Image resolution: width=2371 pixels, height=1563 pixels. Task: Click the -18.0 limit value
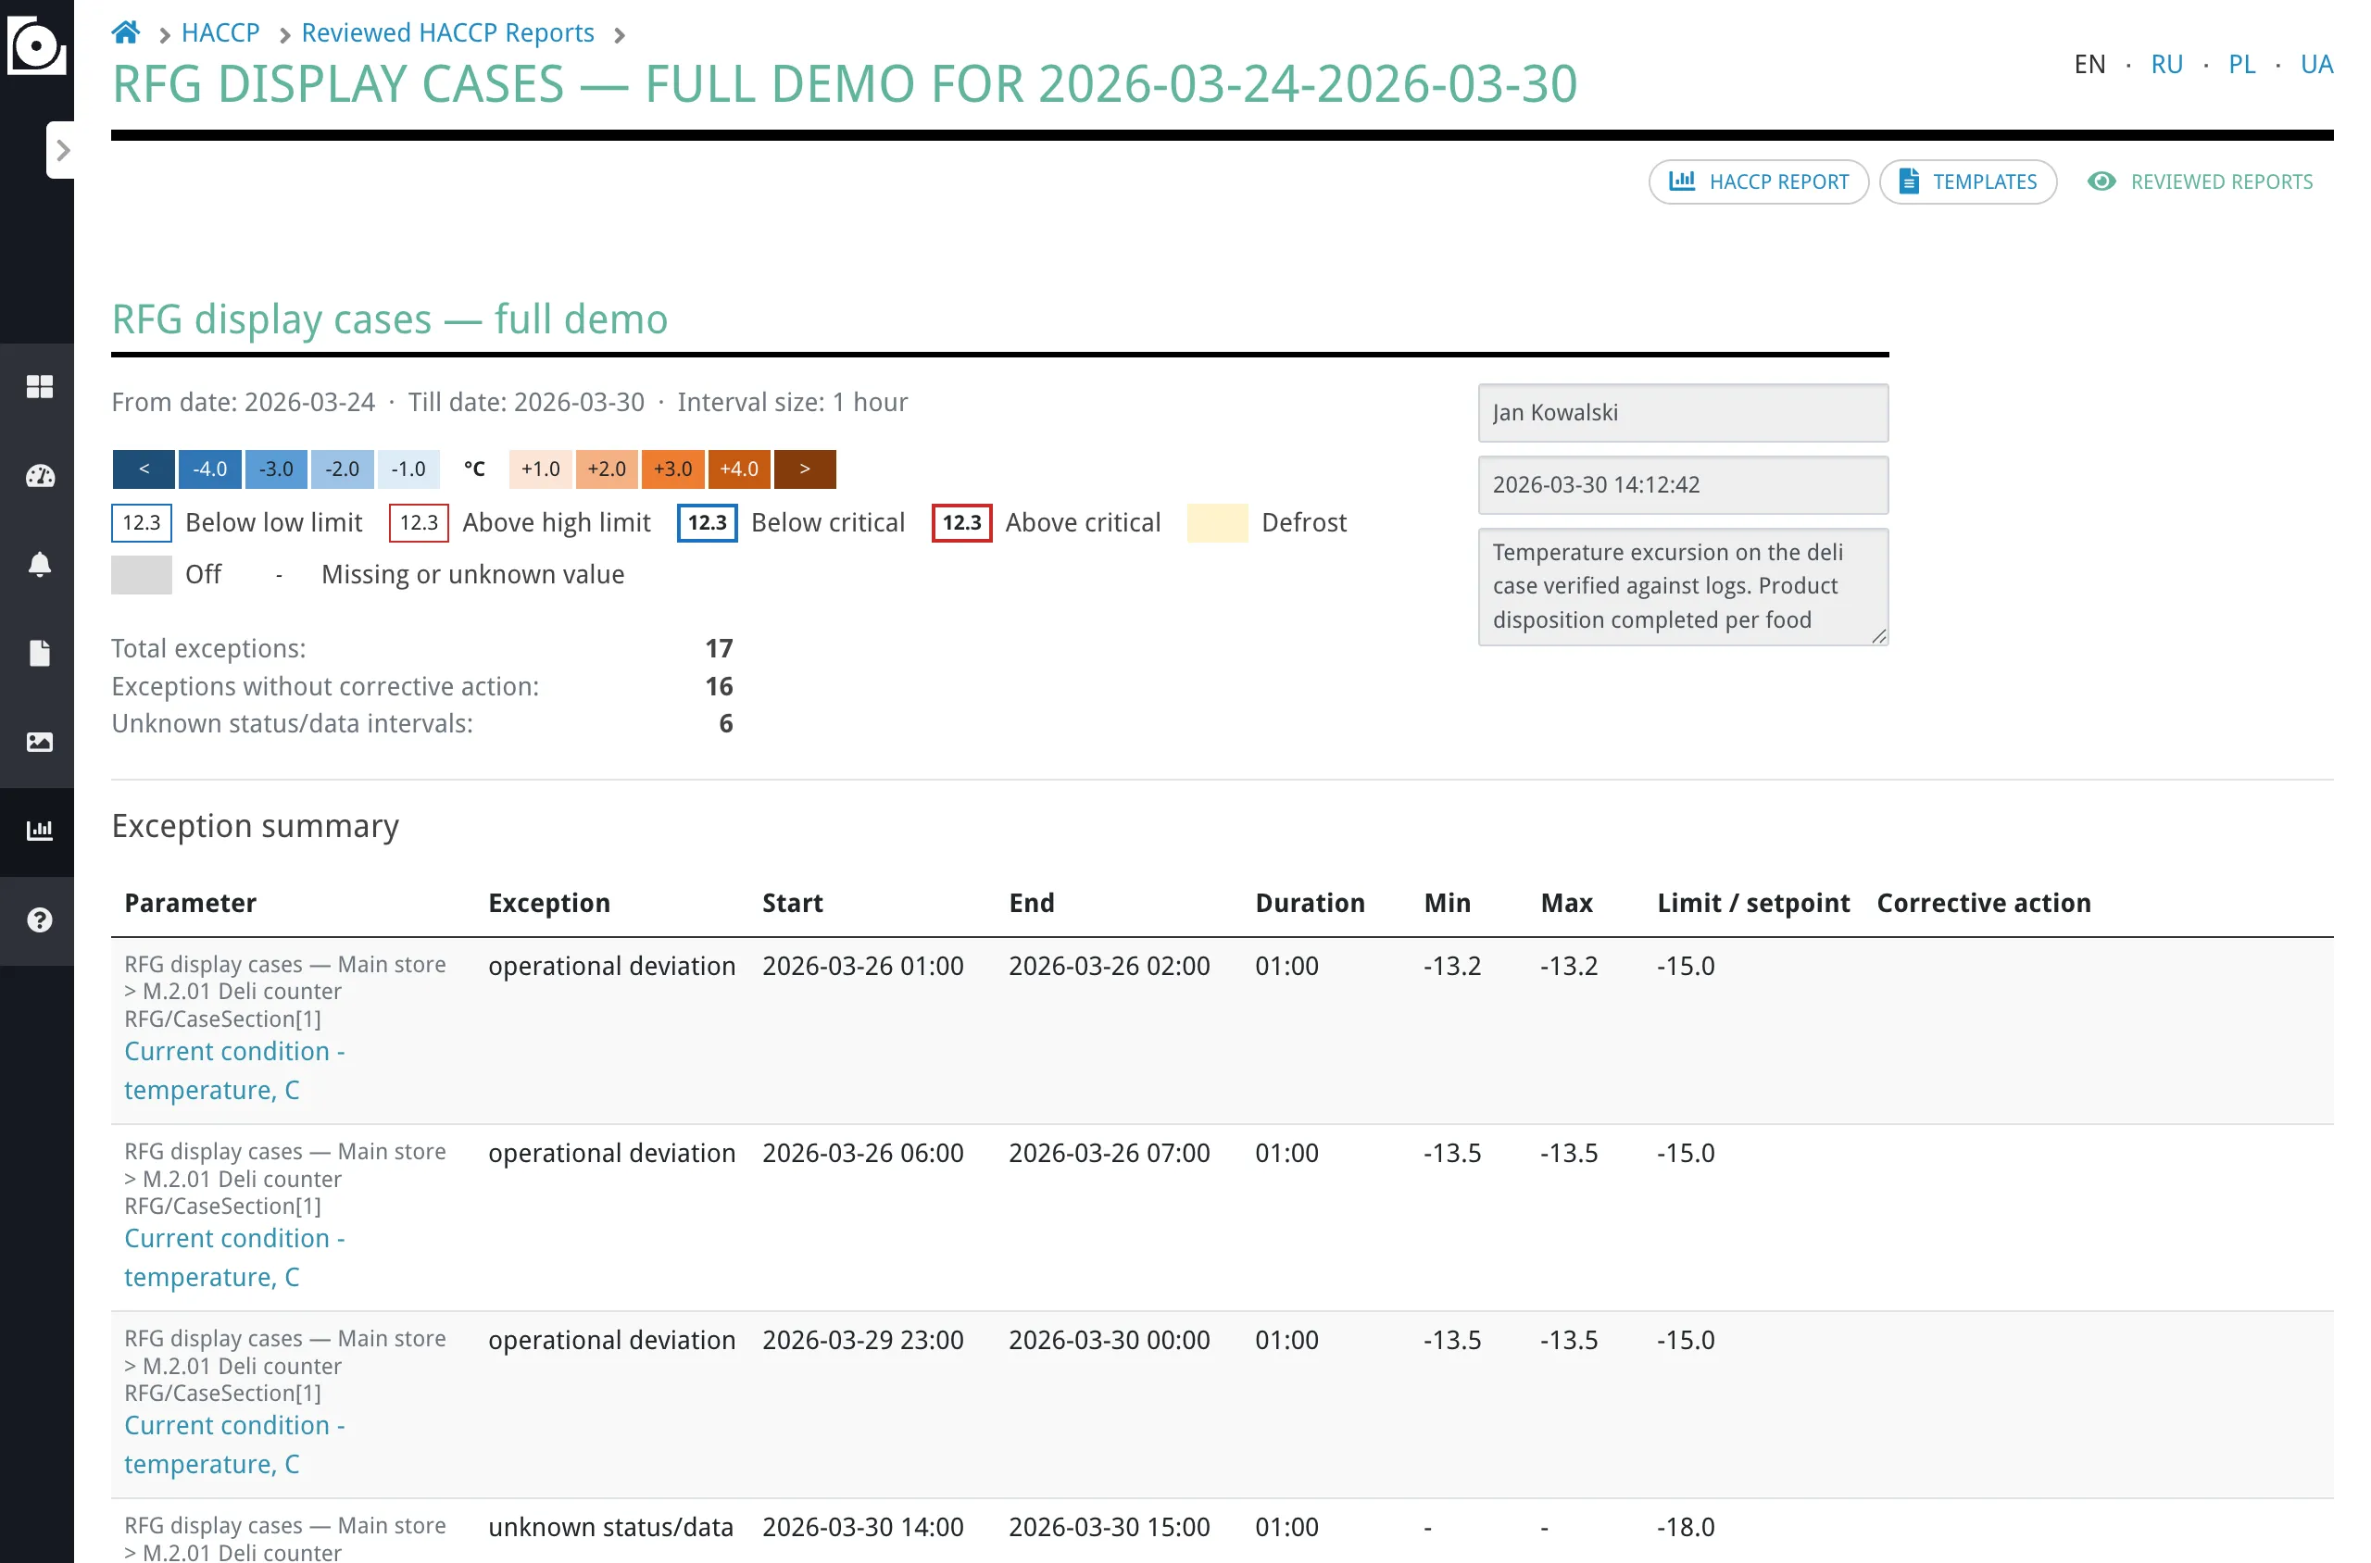click(x=1686, y=1527)
